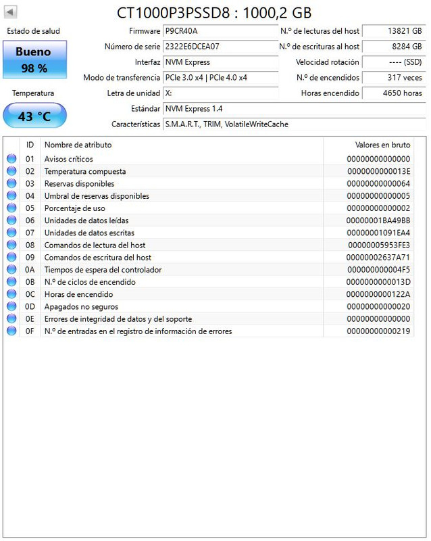Select the Comandos de lectura del host name

click(95, 245)
